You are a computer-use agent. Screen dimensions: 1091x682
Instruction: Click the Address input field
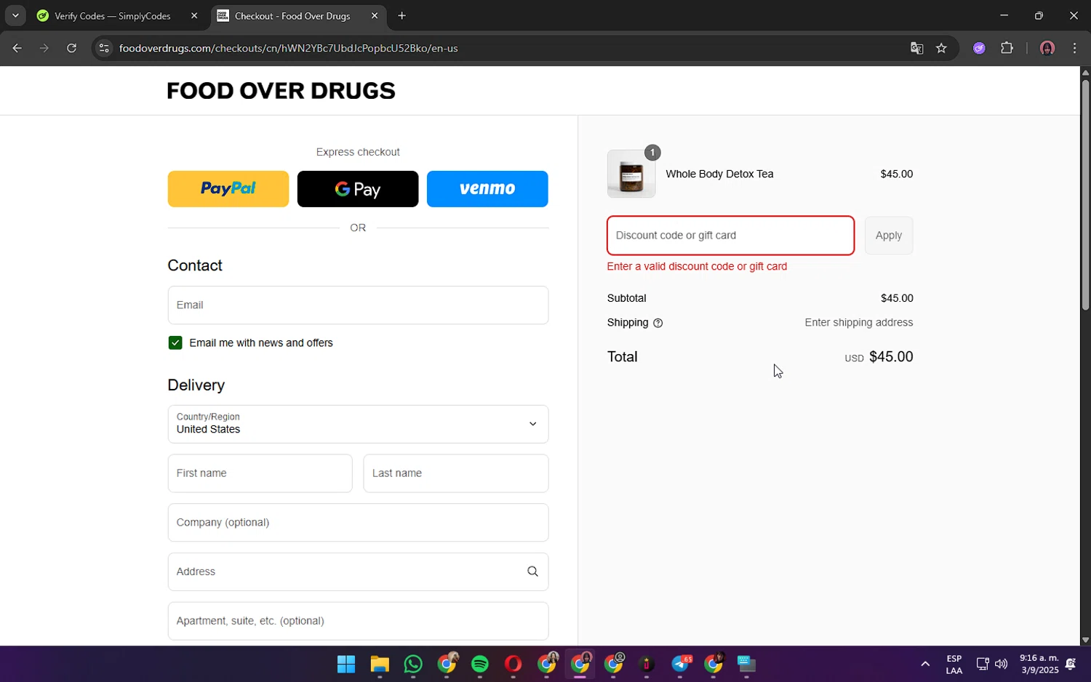(358, 571)
